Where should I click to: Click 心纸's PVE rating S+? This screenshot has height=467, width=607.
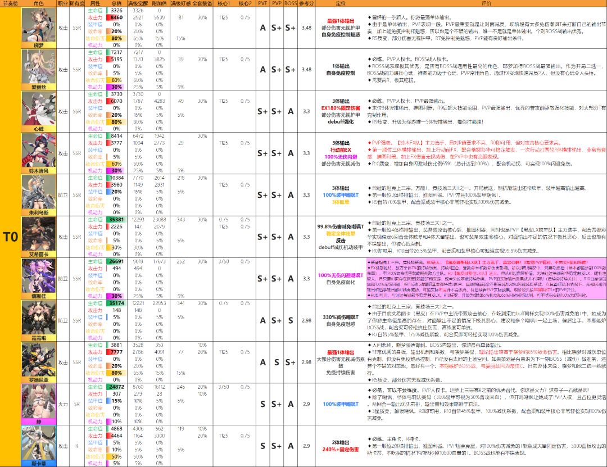click(x=262, y=111)
